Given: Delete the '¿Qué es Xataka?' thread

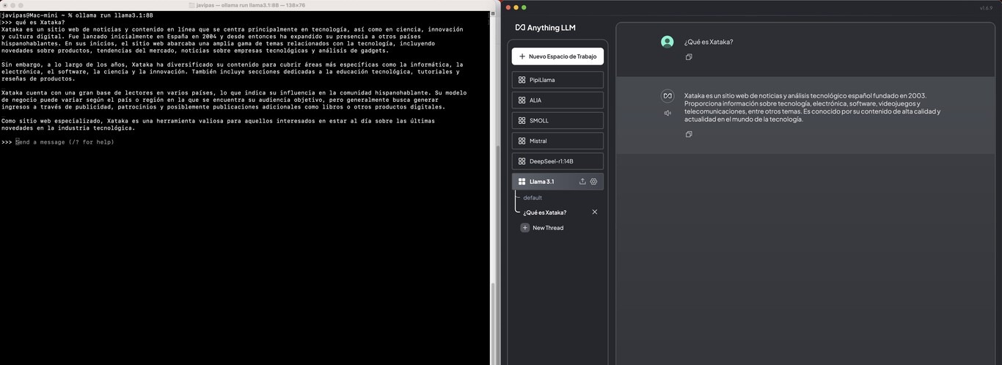Looking at the screenshot, I should pos(595,212).
